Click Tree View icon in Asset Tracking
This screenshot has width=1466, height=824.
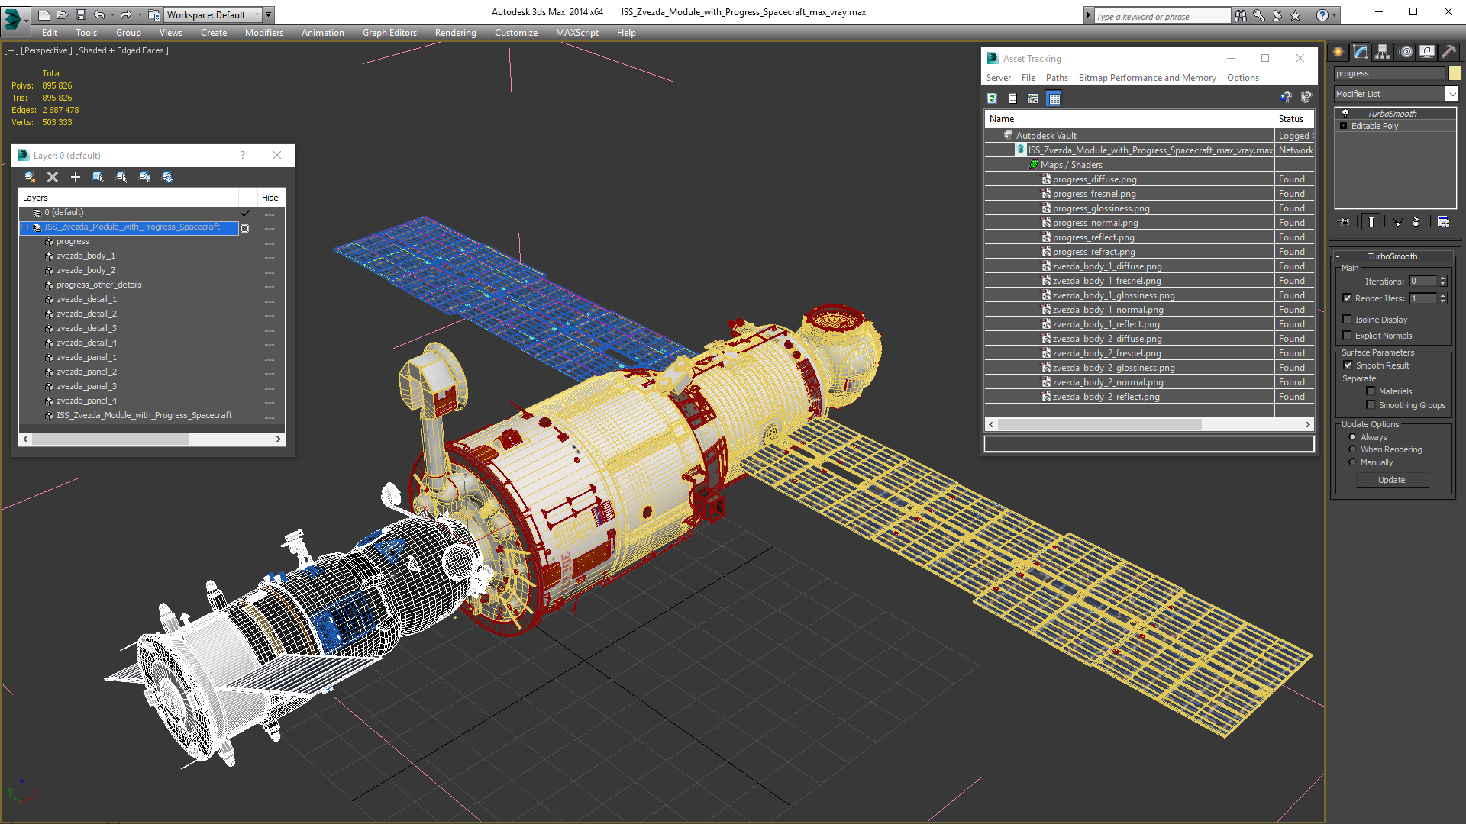pos(1033,98)
